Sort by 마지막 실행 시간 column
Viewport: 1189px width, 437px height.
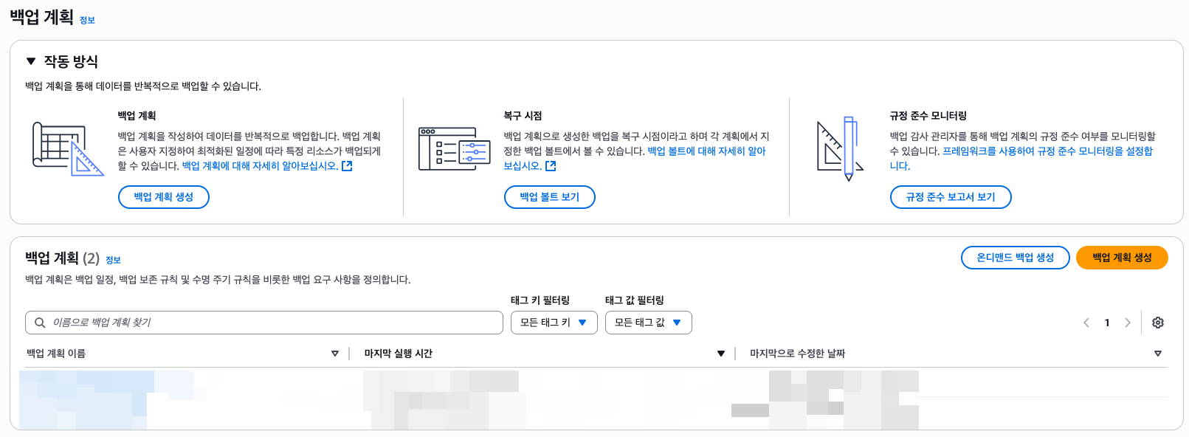[x=720, y=354]
